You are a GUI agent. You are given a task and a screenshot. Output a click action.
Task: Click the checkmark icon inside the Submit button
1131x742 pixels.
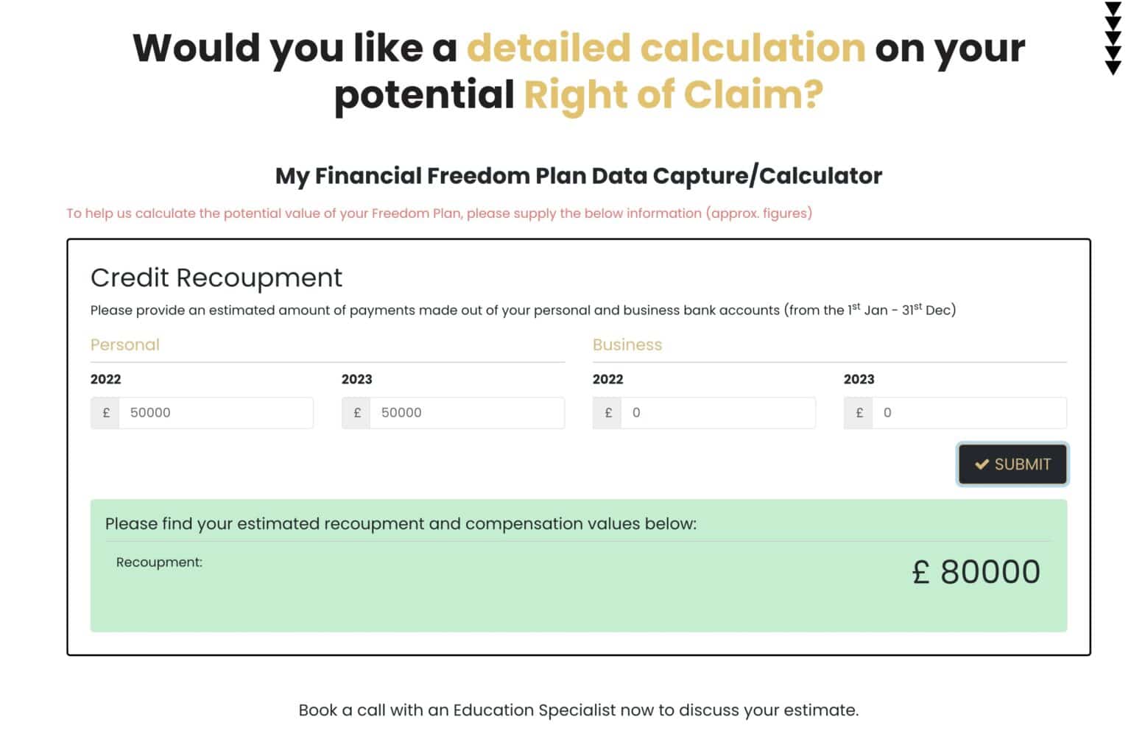point(981,464)
